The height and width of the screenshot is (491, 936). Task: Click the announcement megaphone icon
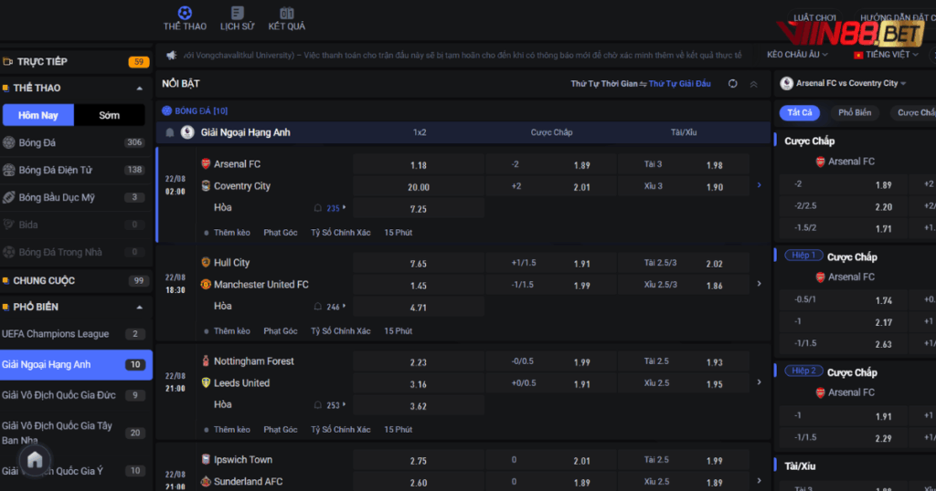pyautogui.click(x=171, y=56)
